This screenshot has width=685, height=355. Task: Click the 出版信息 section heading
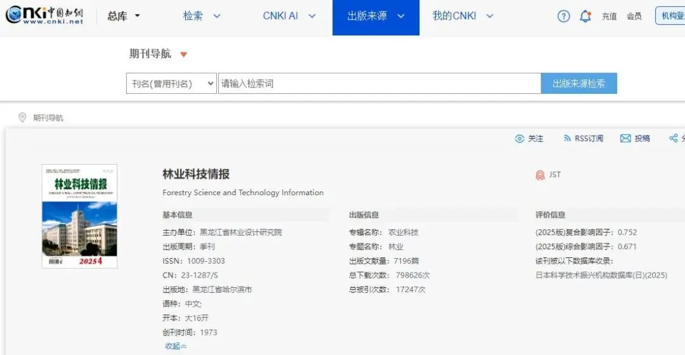pyautogui.click(x=364, y=215)
